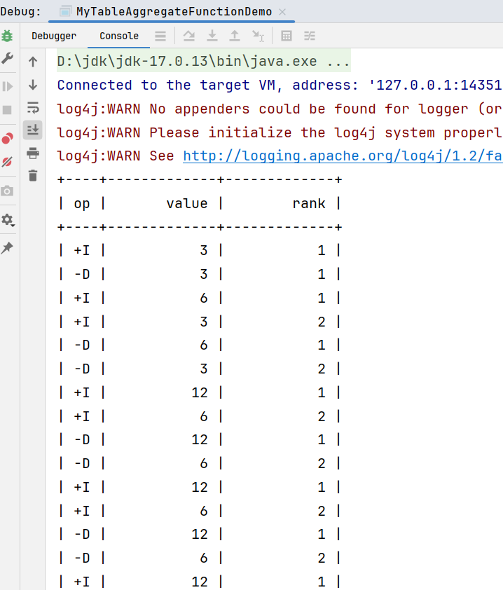Click the Run to Cursor icon
The height and width of the screenshot is (590, 503).
[258, 36]
